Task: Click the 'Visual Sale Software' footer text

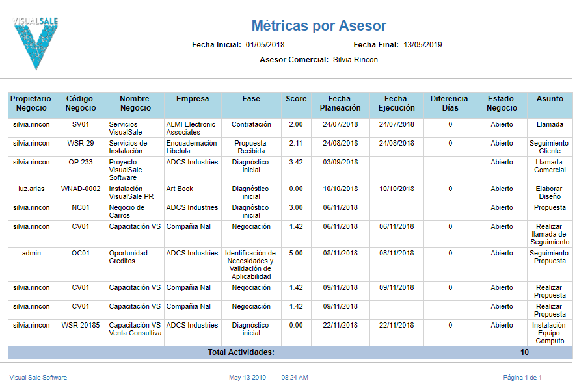Action: point(38,378)
